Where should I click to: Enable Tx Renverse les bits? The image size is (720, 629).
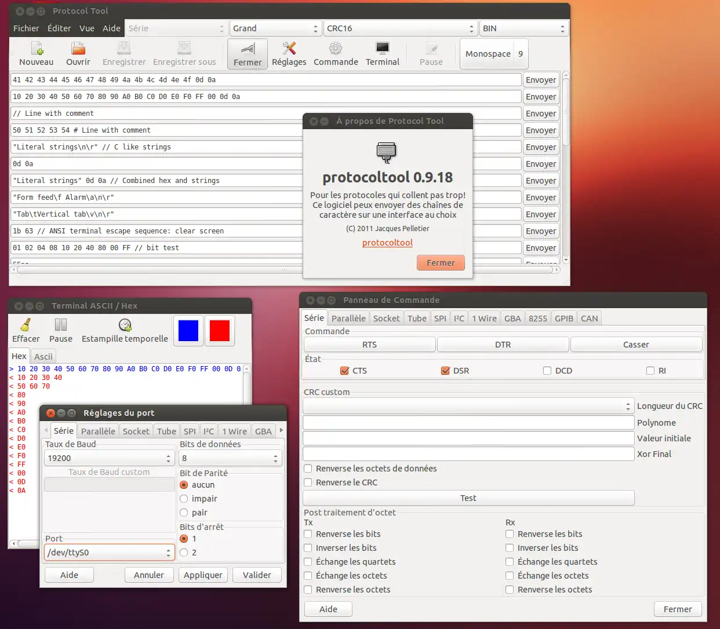click(x=308, y=534)
